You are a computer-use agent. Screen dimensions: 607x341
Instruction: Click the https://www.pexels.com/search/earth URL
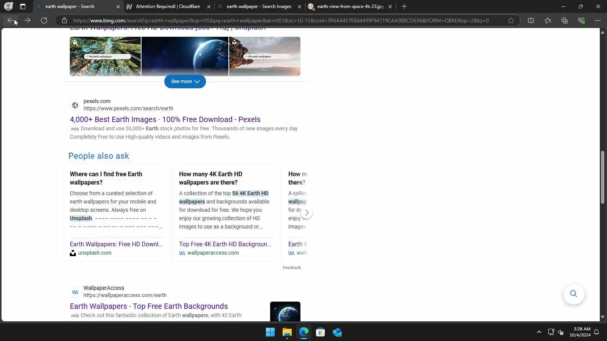point(128,108)
